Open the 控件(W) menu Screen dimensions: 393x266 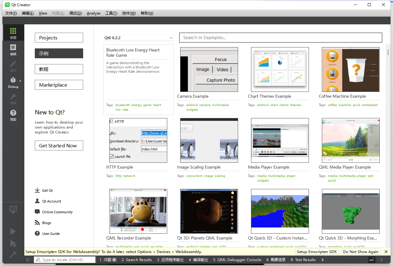[129, 13]
